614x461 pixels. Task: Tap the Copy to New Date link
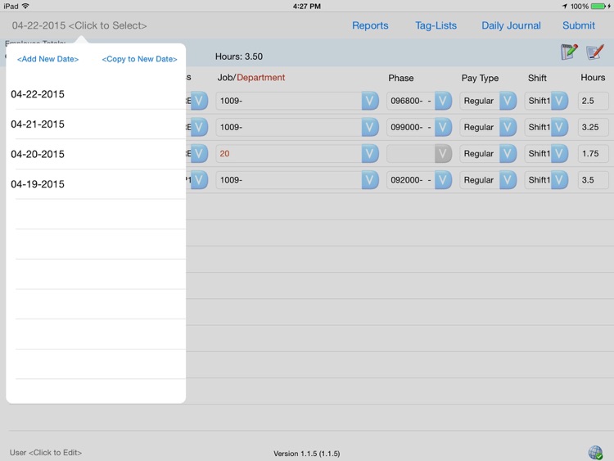pyautogui.click(x=139, y=59)
